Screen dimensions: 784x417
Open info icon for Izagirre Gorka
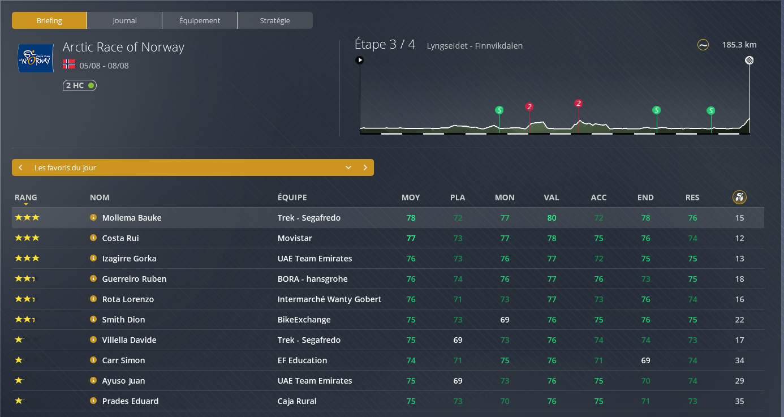click(x=93, y=259)
